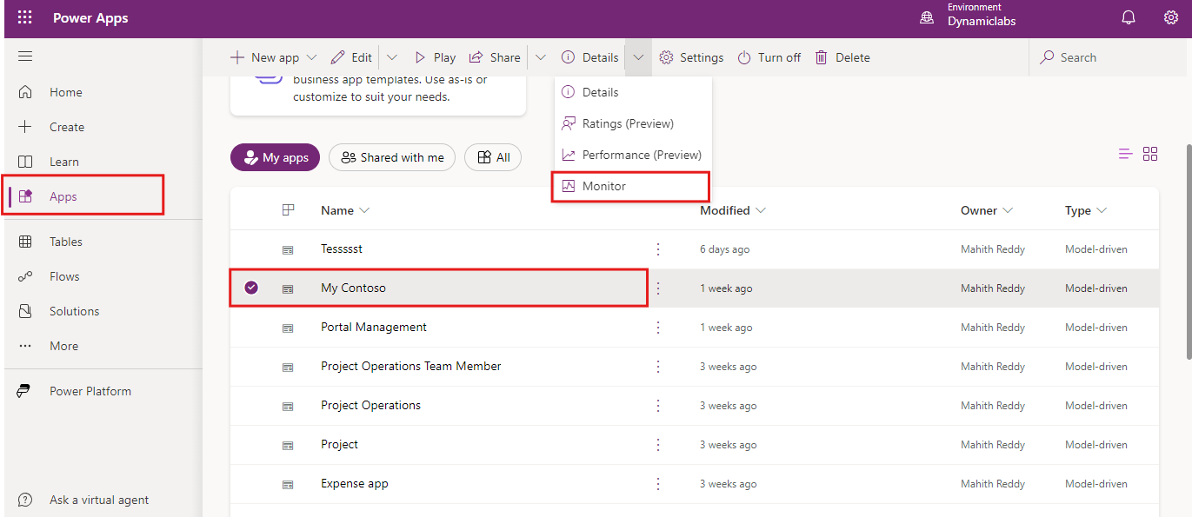
Task: Open the Edit split-button chevron
Action: pyautogui.click(x=391, y=57)
